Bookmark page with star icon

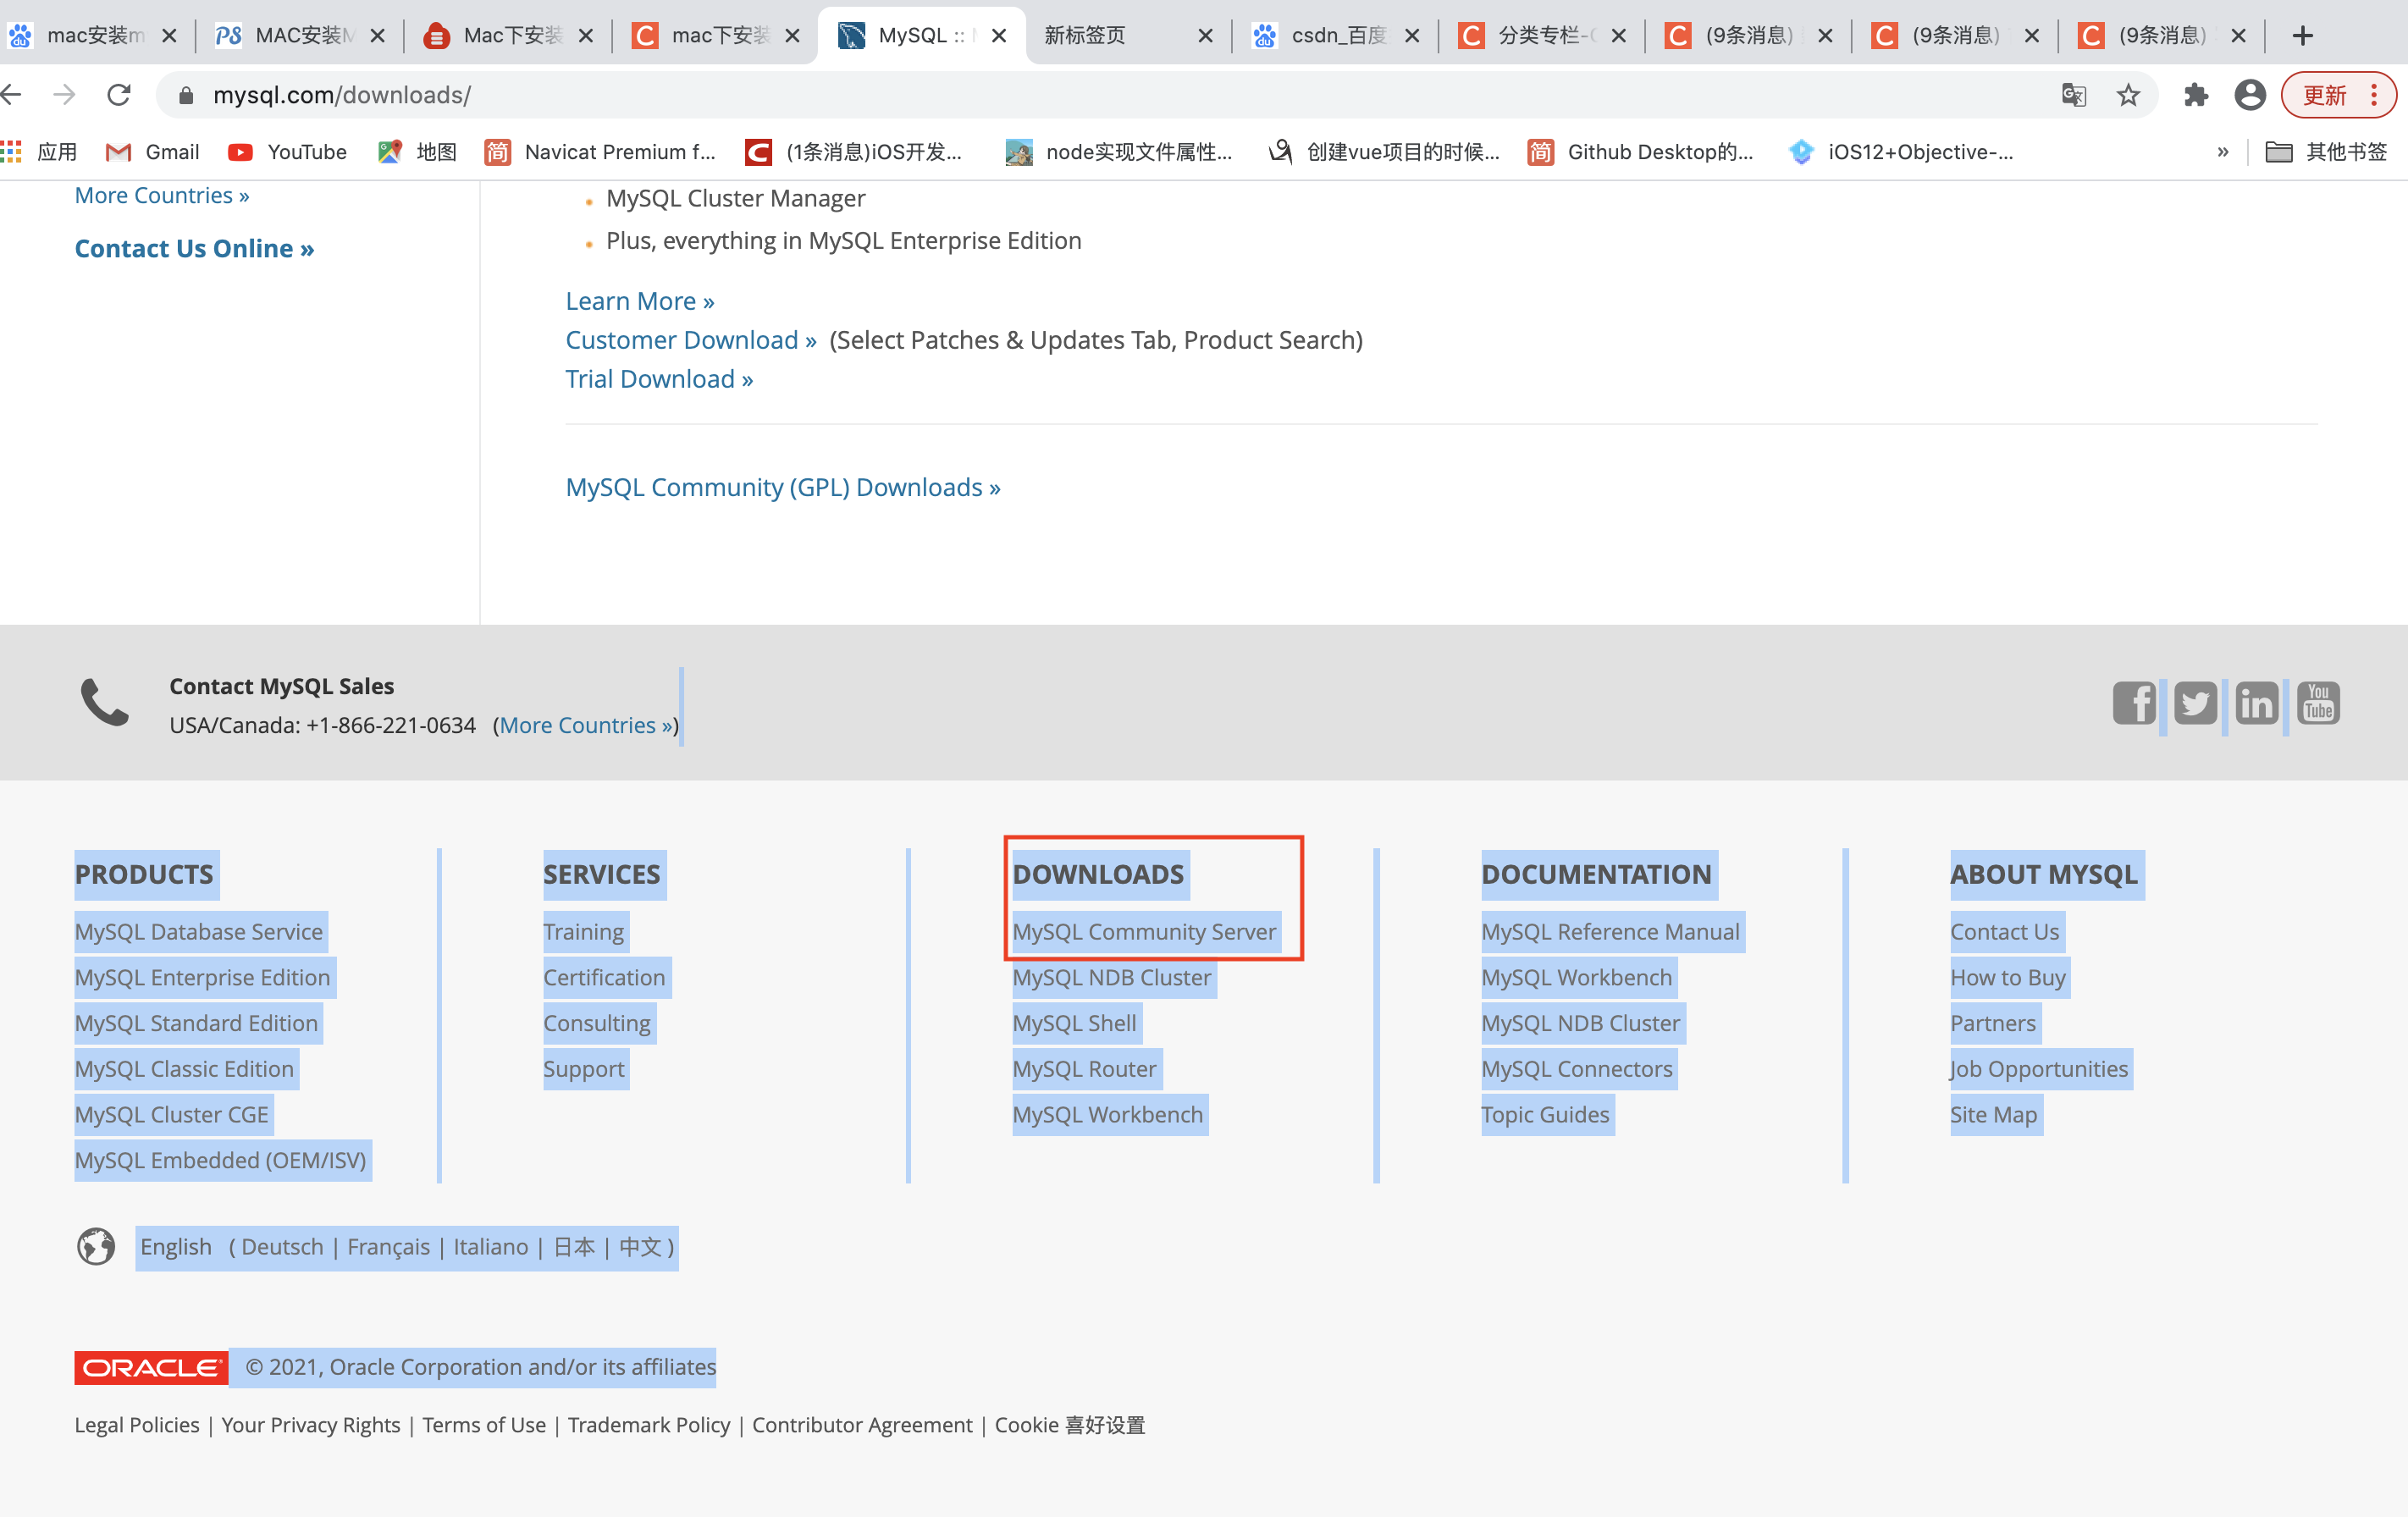click(x=2128, y=95)
